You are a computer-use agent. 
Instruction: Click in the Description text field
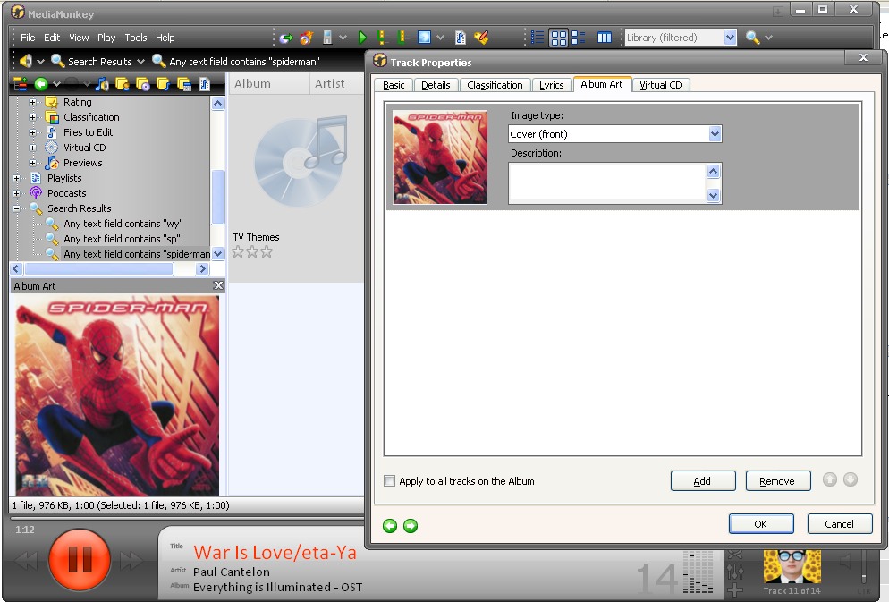(607, 182)
